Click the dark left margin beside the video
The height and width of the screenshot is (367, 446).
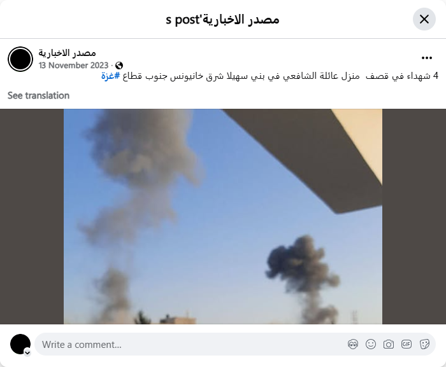click(32, 216)
